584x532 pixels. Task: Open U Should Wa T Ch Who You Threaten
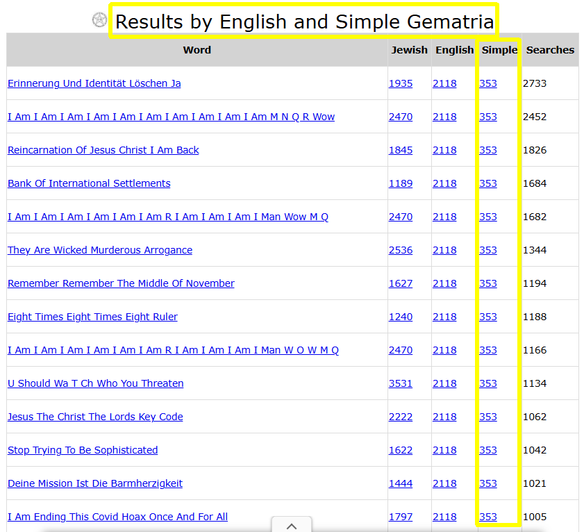pyautogui.click(x=95, y=383)
